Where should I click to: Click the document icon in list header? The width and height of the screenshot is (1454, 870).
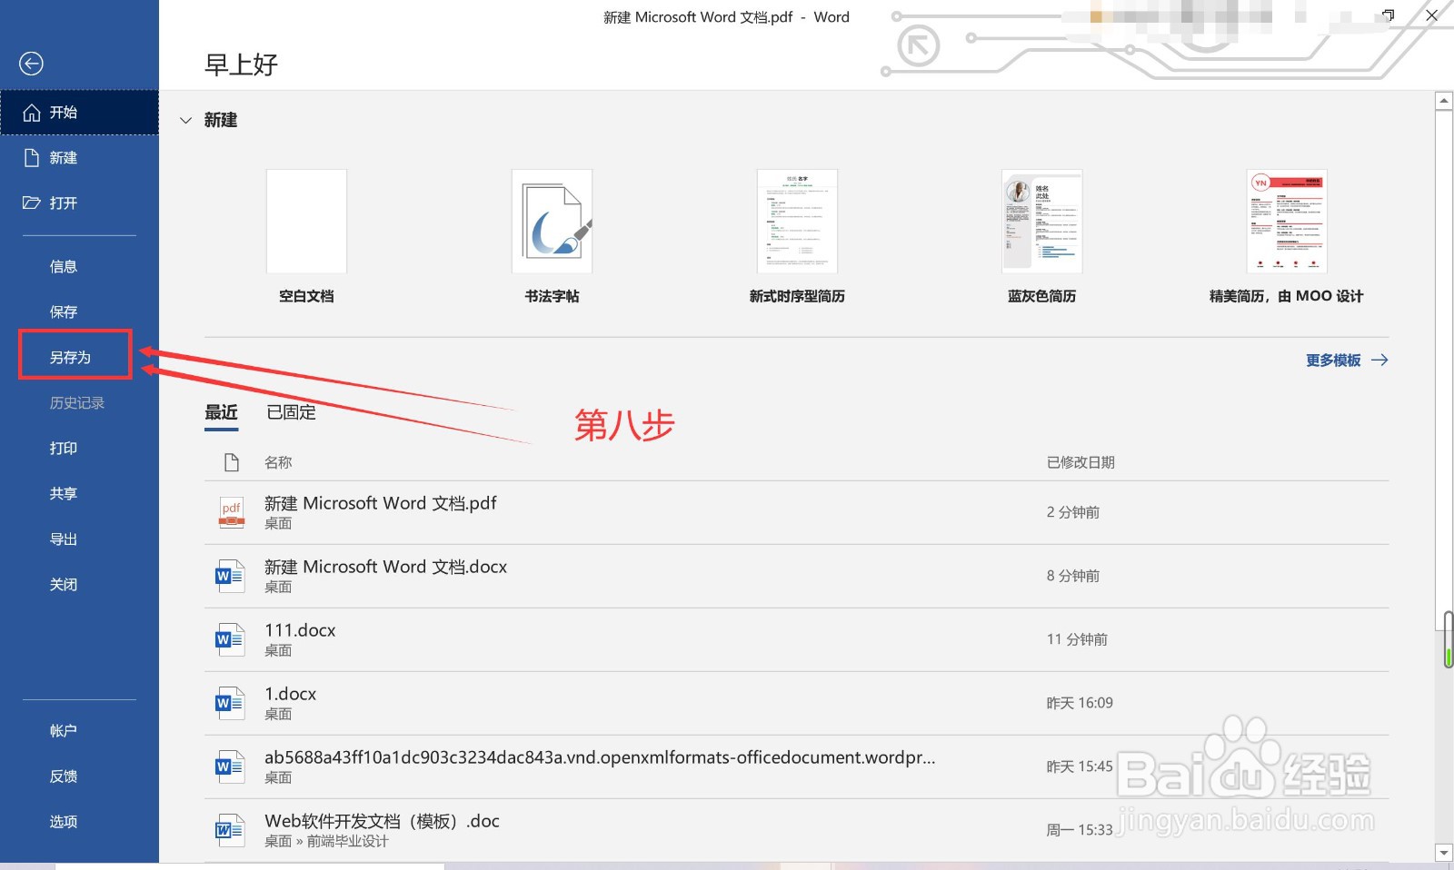coord(232,462)
